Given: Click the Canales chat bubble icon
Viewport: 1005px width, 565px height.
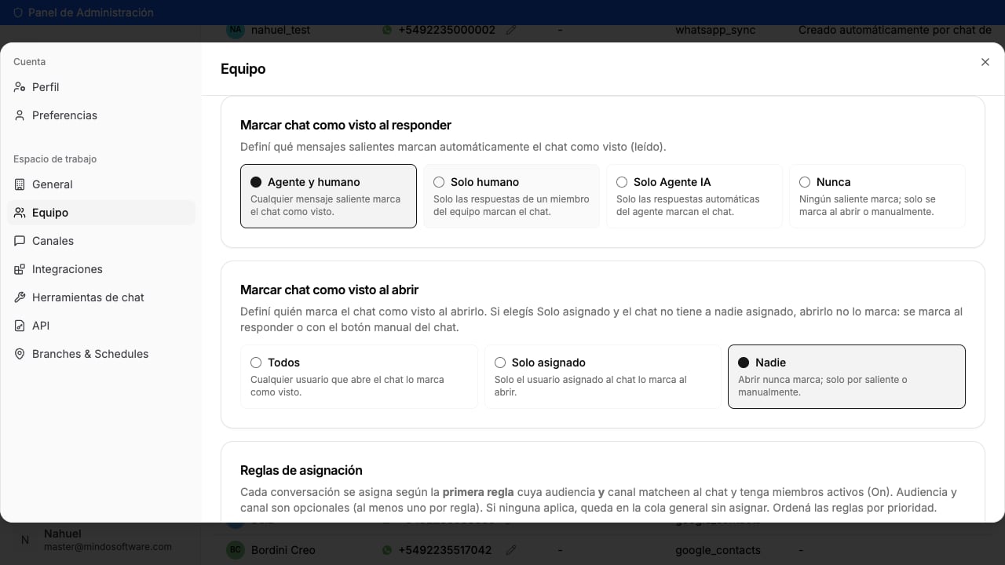Looking at the screenshot, I should pos(20,241).
